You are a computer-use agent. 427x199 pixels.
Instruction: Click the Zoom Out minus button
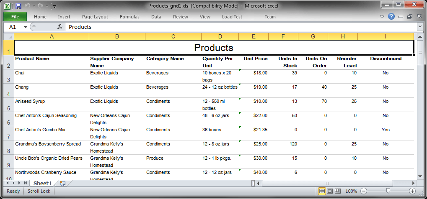pyautogui.click(x=364, y=191)
